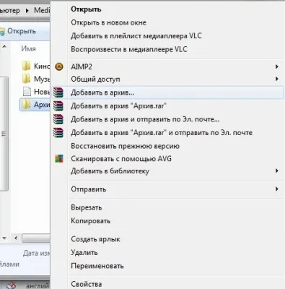Screen dimensions: 285x289
Task: Expand the 'Общий доступ' submenu arrow
Action: click(277, 79)
